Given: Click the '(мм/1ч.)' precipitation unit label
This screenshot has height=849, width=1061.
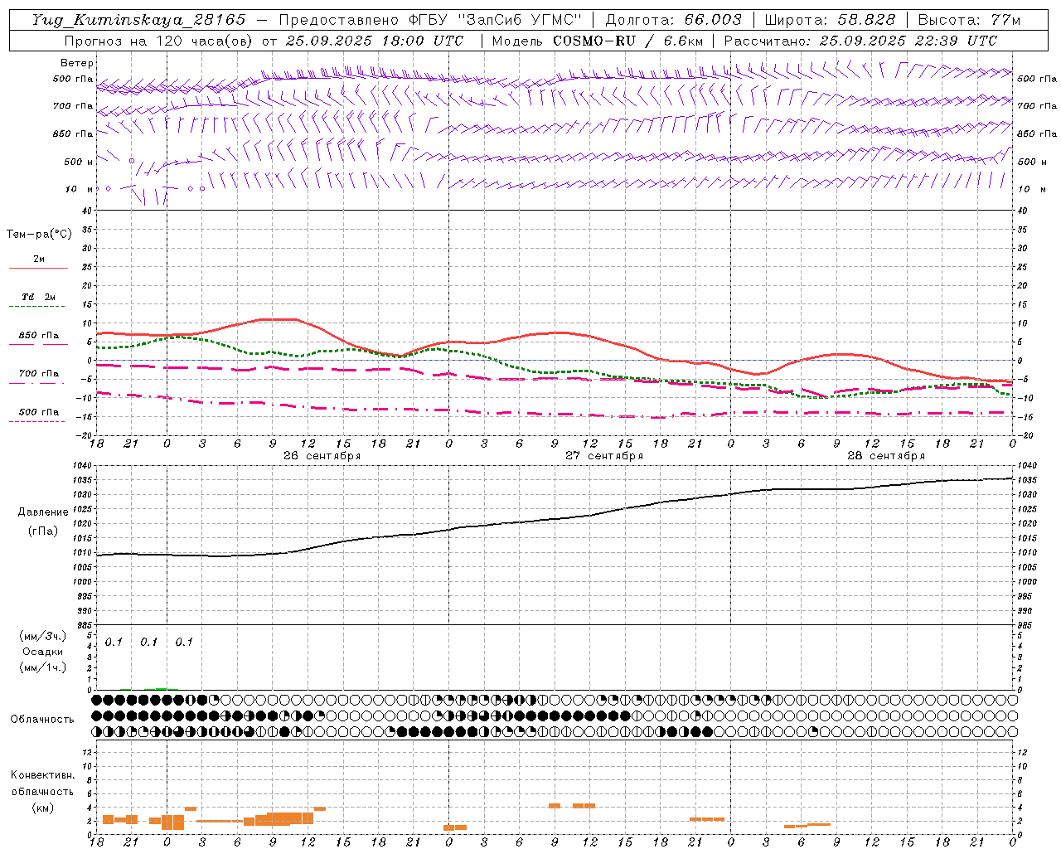Looking at the screenshot, I should [43, 667].
